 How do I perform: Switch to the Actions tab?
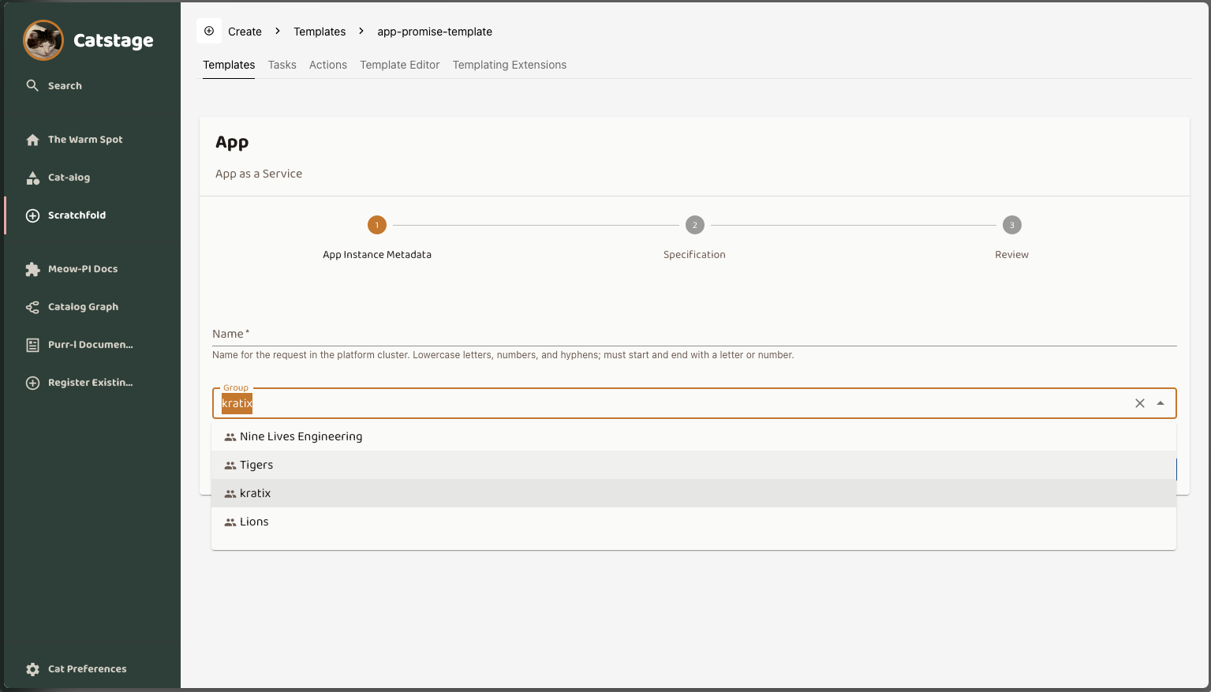click(x=328, y=65)
